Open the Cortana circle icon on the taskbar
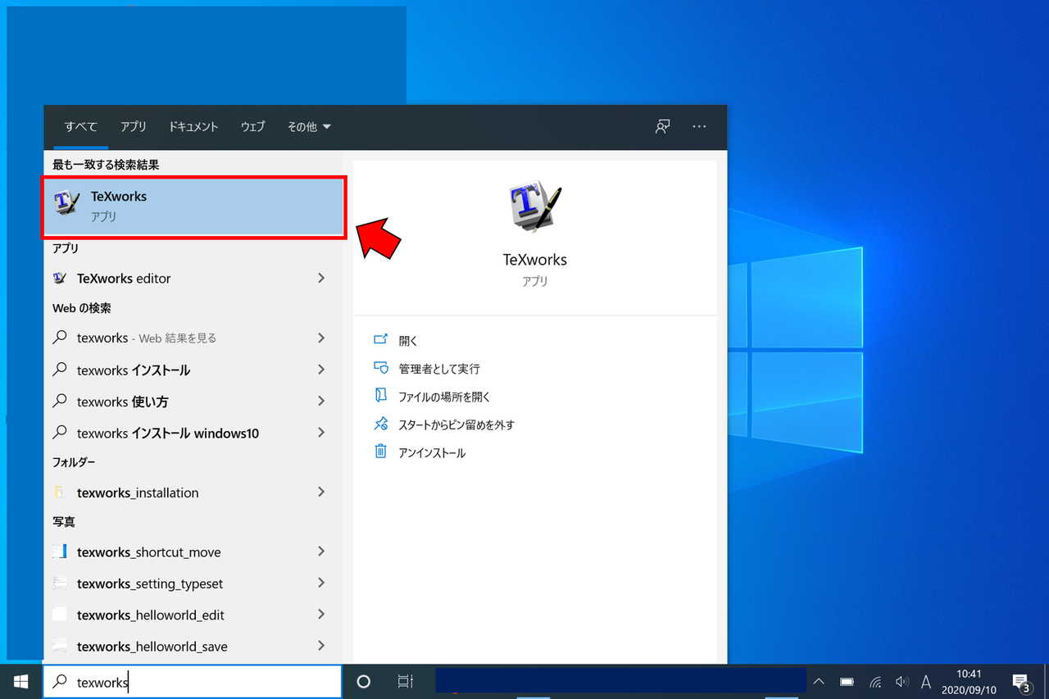 pos(363,681)
